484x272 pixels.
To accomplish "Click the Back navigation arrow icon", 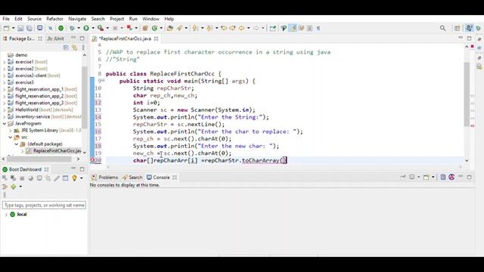I will (x=241, y=28).
